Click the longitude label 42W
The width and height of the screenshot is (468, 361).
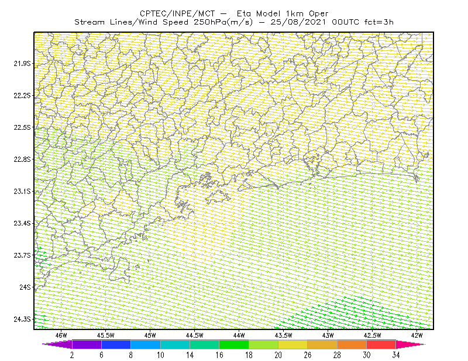(x=417, y=335)
